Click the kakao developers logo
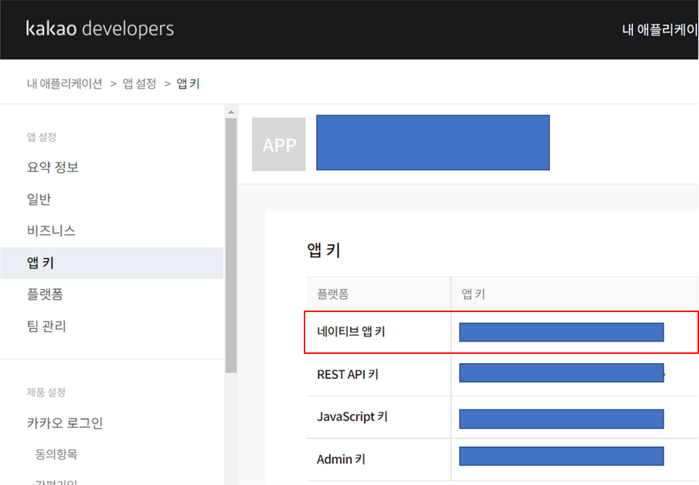The width and height of the screenshot is (699, 485). (x=100, y=29)
